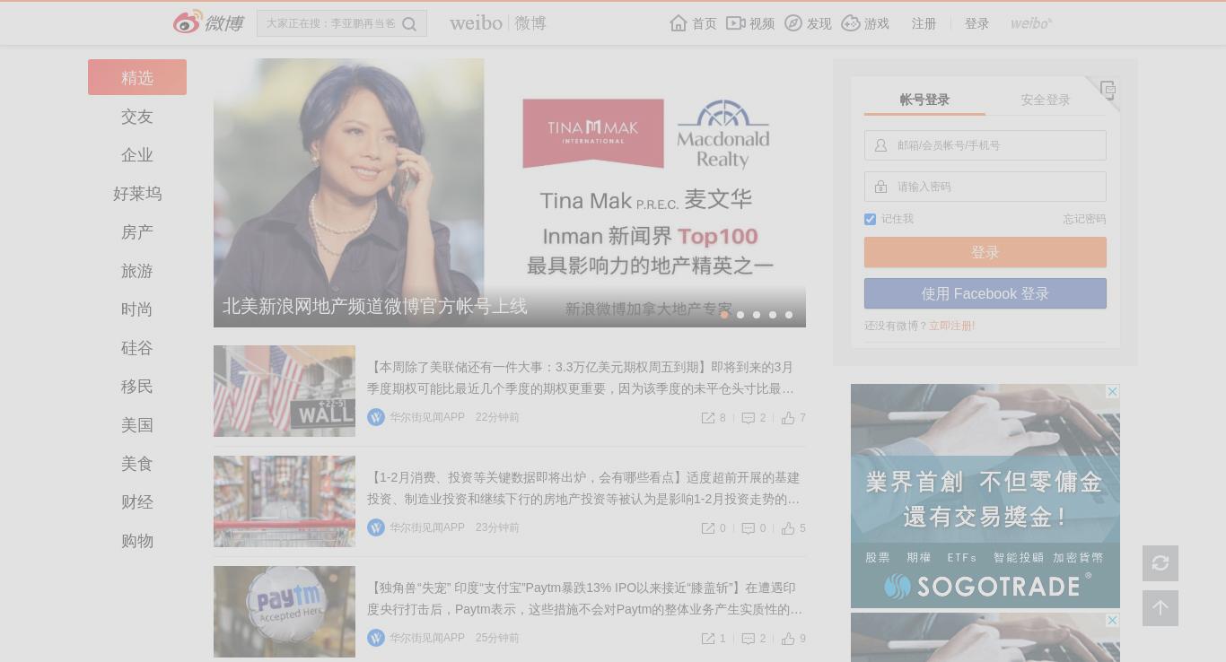The width and height of the screenshot is (1226, 662).
Task: Click 华尔街见闻APP name on 25分钟前 post
Action: pyautogui.click(x=427, y=638)
